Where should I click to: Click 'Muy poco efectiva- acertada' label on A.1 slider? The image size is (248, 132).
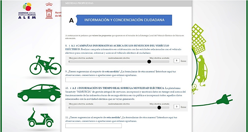(81, 58)
